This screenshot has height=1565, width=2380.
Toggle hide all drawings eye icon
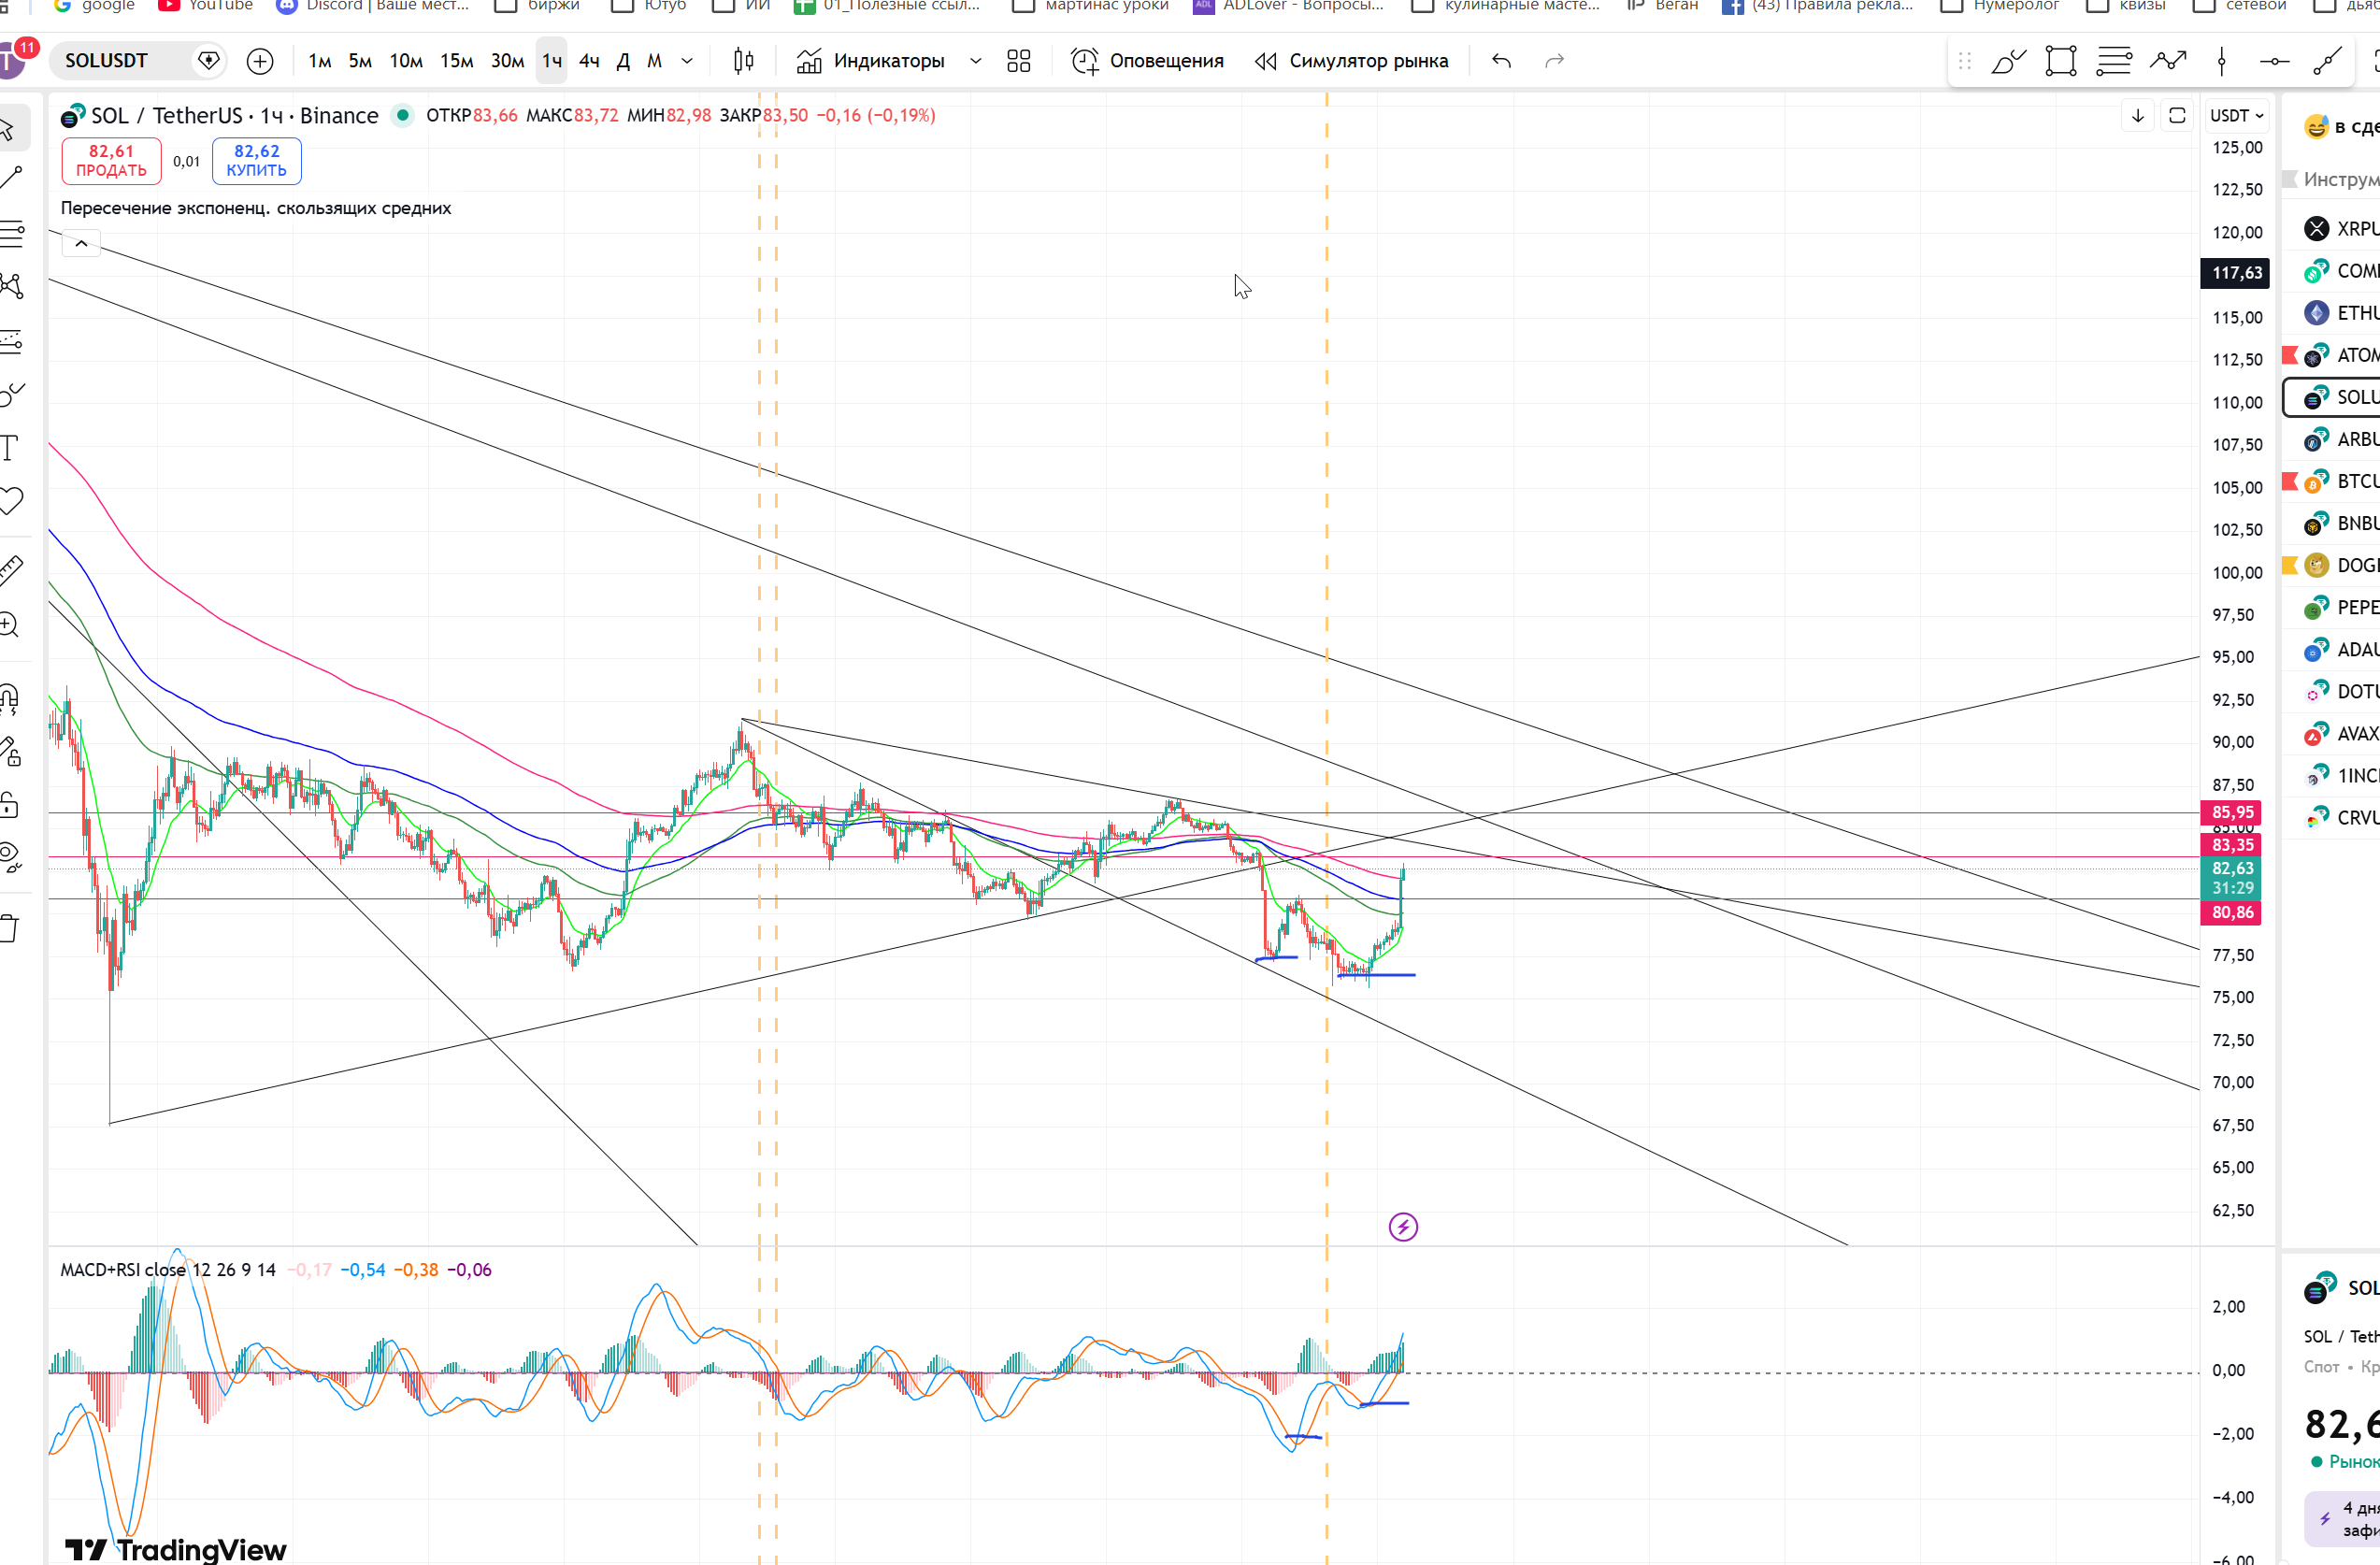pyautogui.click(x=10, y=856)
